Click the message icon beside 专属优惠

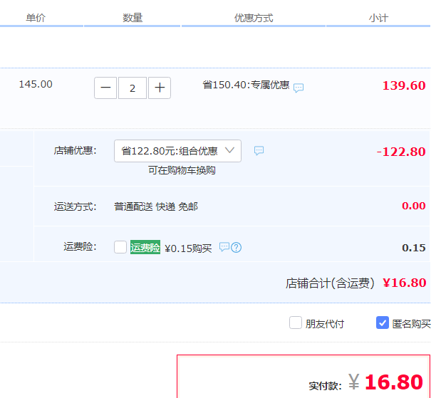click(299, 88)
